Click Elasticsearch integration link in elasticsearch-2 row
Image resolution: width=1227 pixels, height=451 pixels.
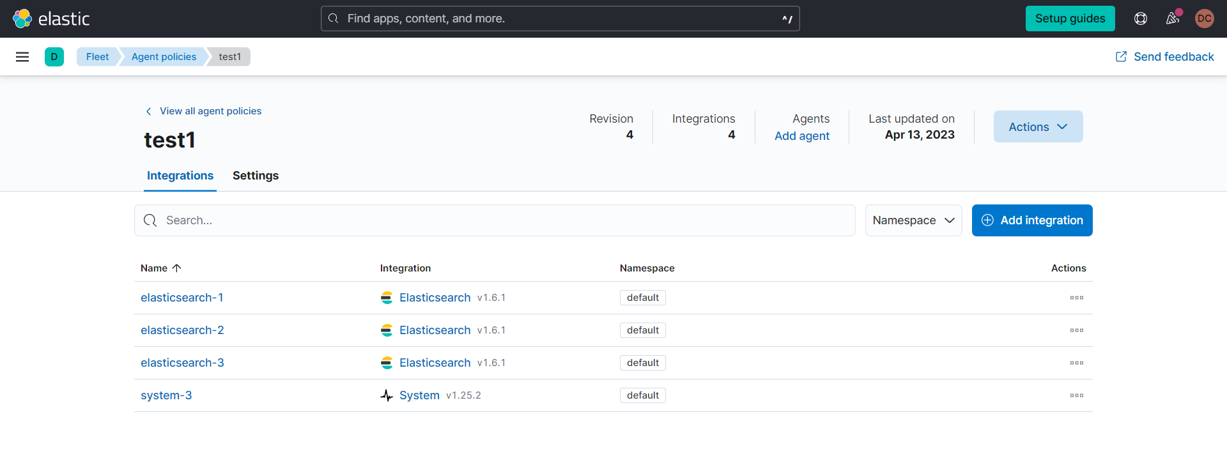435,330
